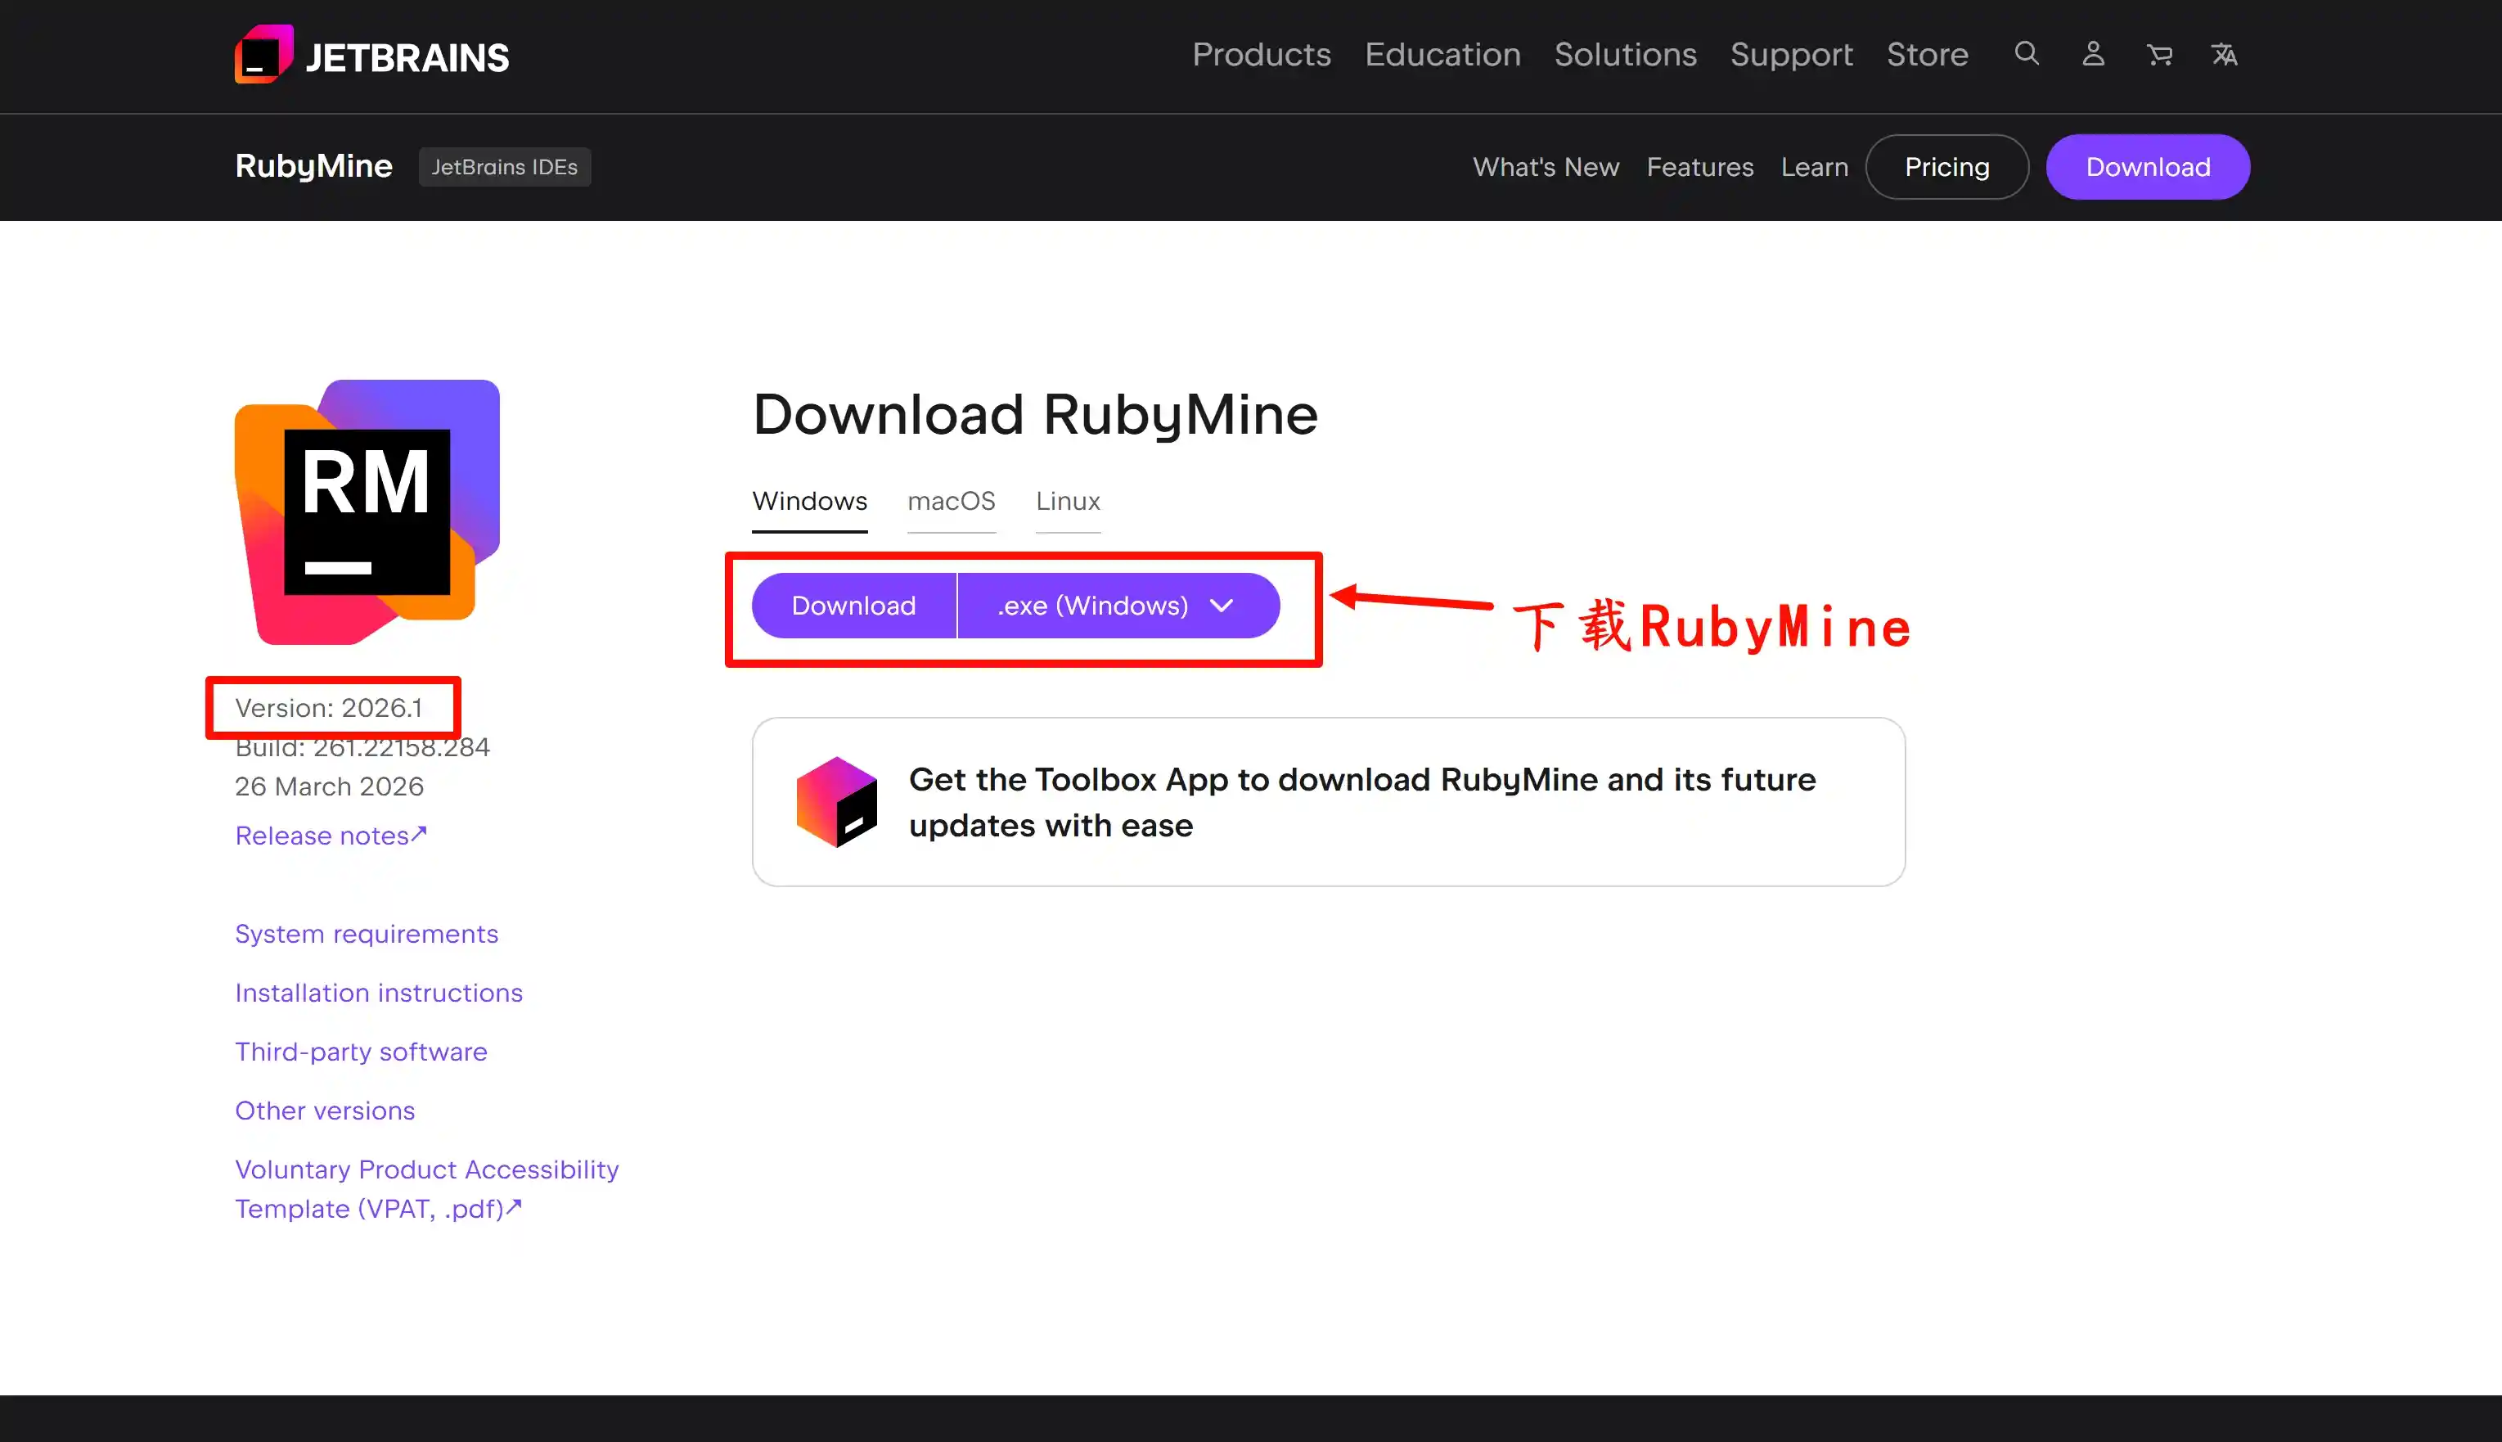Open the Support menu

[x=1792, y=55]
